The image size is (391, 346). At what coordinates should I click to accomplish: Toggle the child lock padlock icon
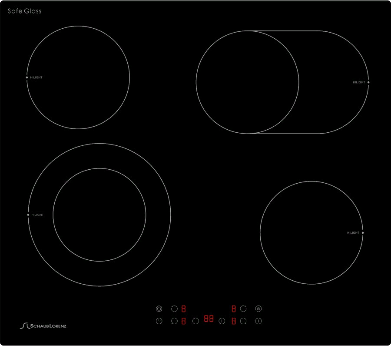coord(258,309)
